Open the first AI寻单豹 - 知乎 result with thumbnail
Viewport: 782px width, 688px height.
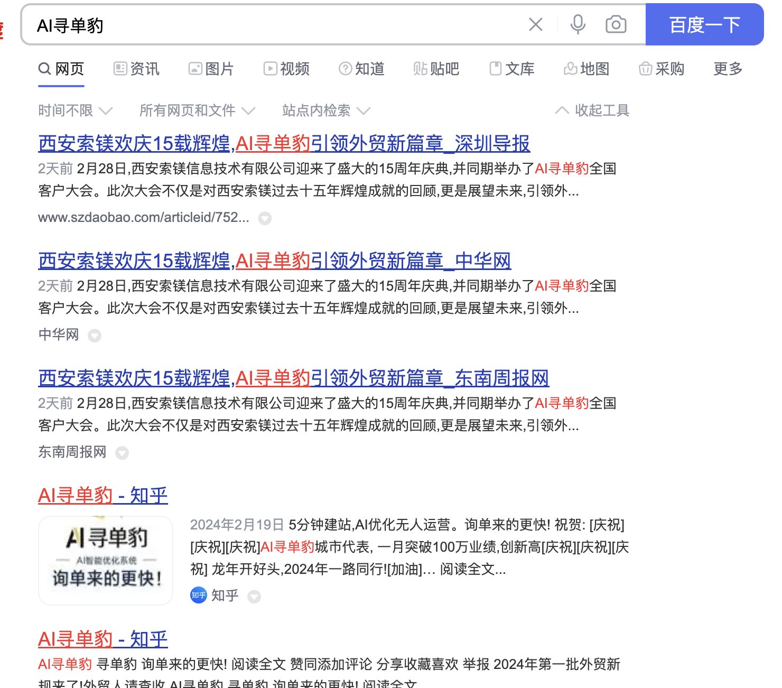[x=103, y=496]
